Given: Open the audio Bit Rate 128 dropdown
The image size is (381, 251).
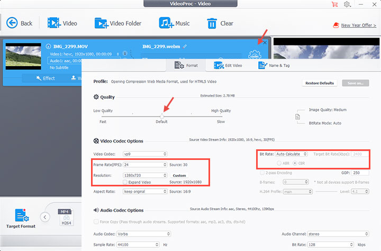Looking at the screenshot, I should (x=331, y=245).
